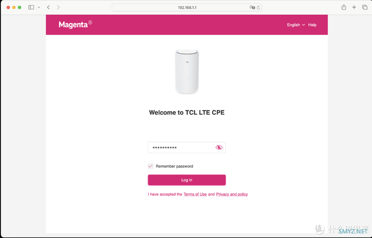Open a new tab with plus icon
This screenshot has height=238, width=372.
pos(354,7)
